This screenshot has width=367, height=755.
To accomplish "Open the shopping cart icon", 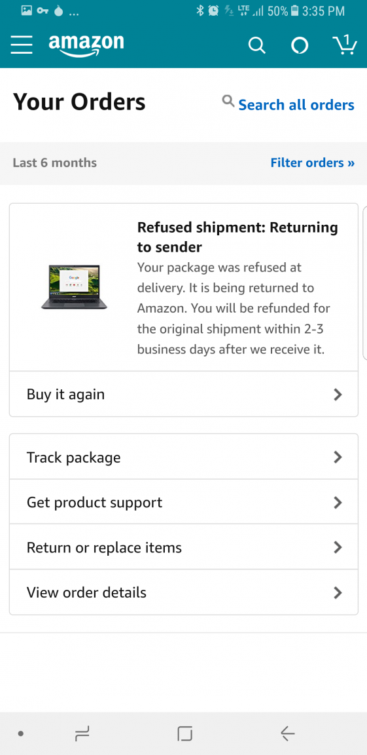I will click(x=345, y=45).
